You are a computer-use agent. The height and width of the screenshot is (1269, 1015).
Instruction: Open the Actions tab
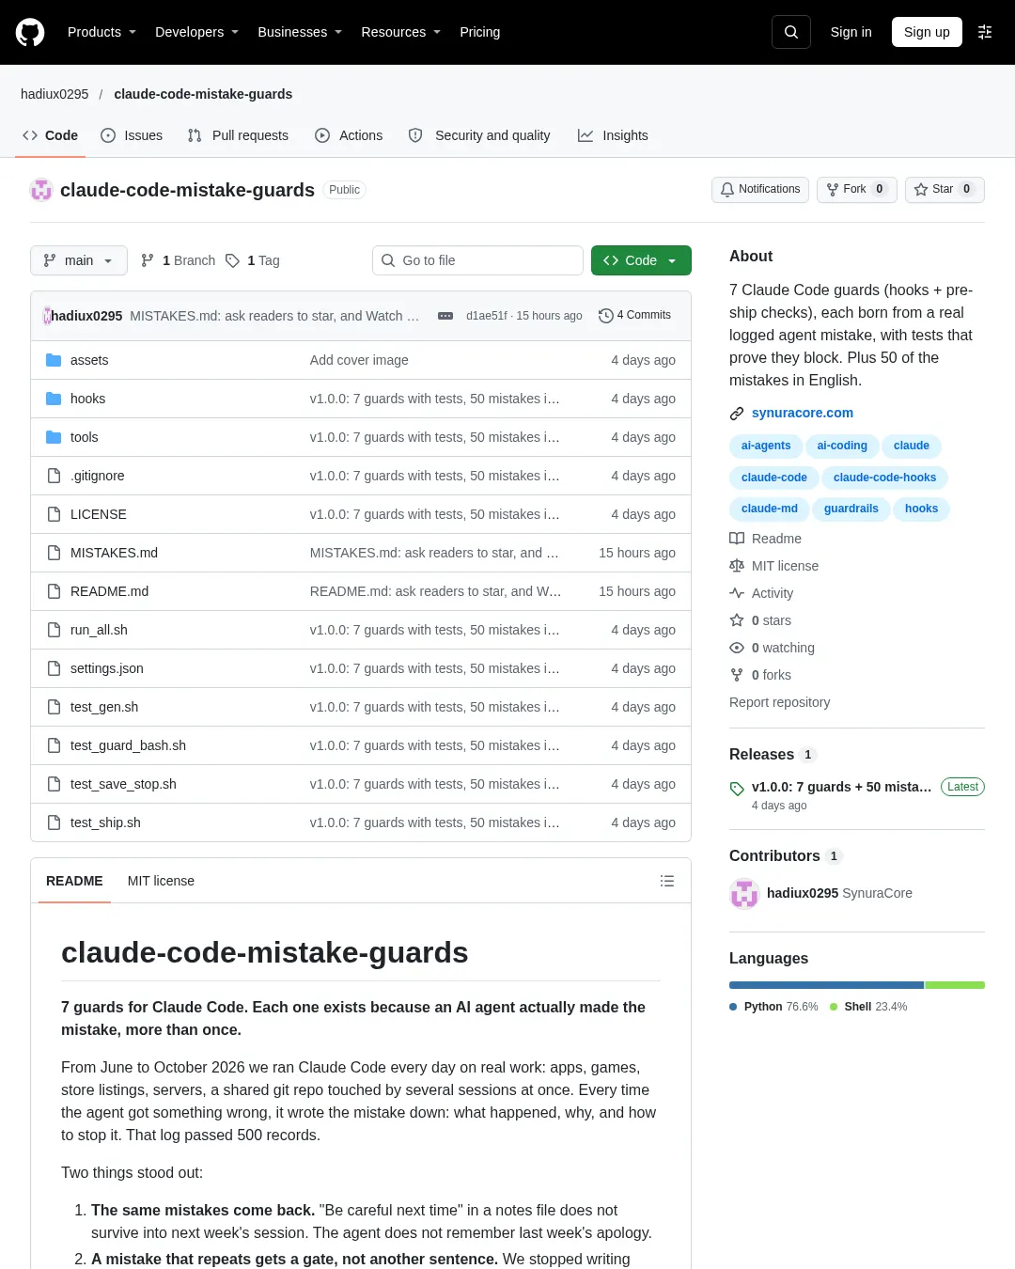[x=349, y=135]
